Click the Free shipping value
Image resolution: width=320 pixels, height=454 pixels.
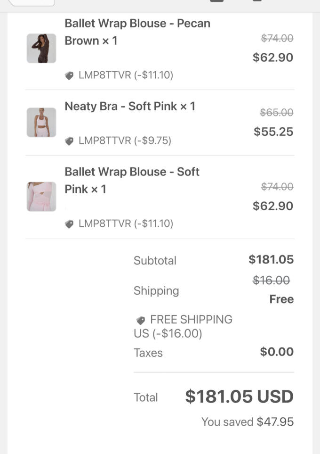tap(281, 299)
